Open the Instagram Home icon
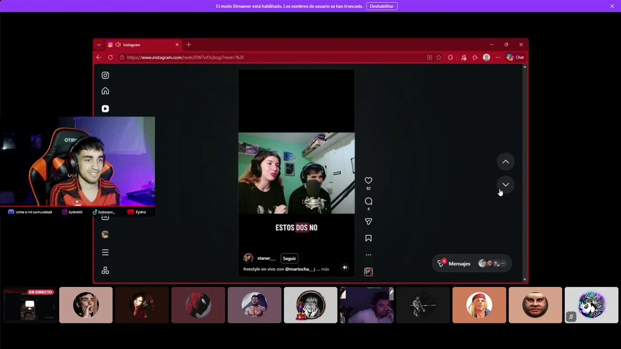621x349 pixels. pyautogui.click(x=105, y=91)
